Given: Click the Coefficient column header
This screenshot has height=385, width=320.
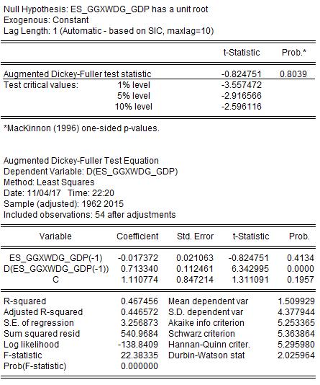Looking at the screenshot, I should (x=137, y=236).
